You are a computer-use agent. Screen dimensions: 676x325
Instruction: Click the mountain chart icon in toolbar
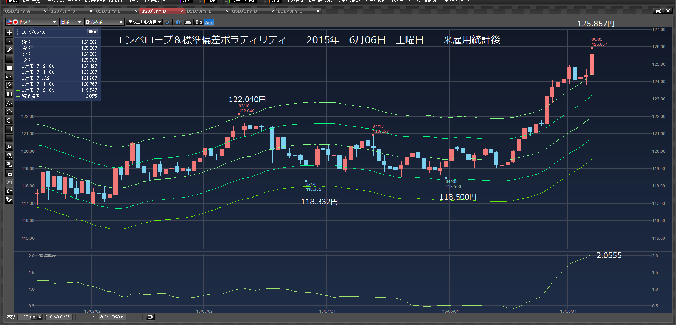click(188, 22)
